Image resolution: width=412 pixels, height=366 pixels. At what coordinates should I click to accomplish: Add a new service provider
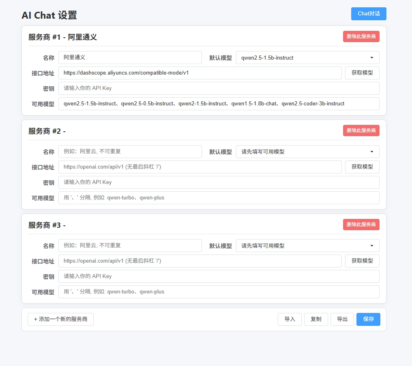tap(60, 319)
